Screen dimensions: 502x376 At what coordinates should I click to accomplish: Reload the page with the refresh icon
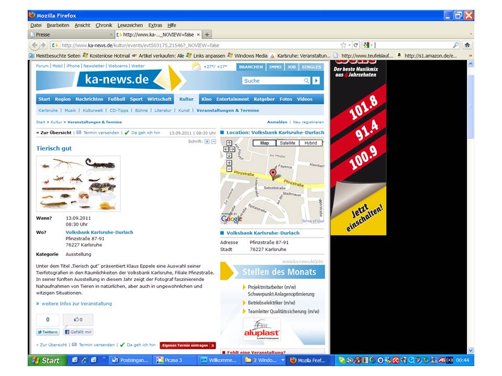[356, 45]
